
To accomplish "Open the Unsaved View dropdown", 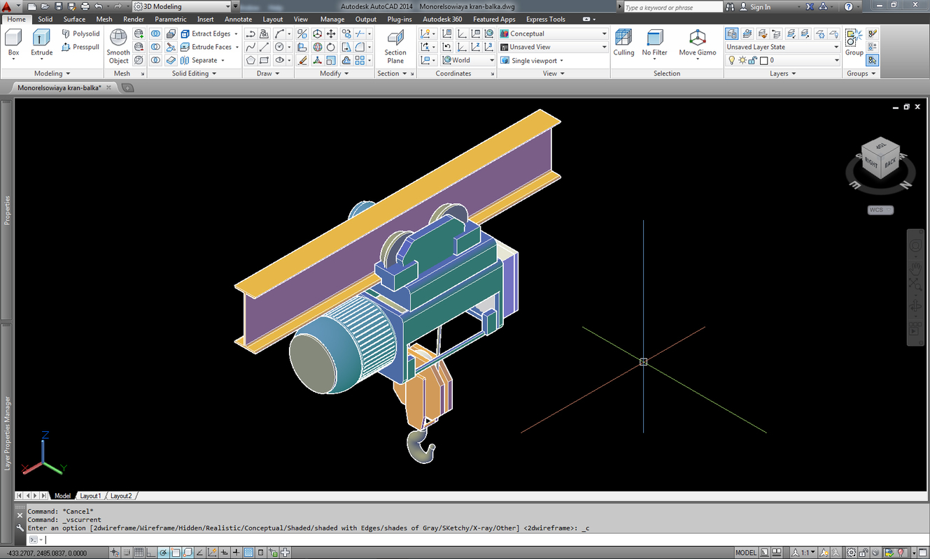I will click(x=603, y=46).
